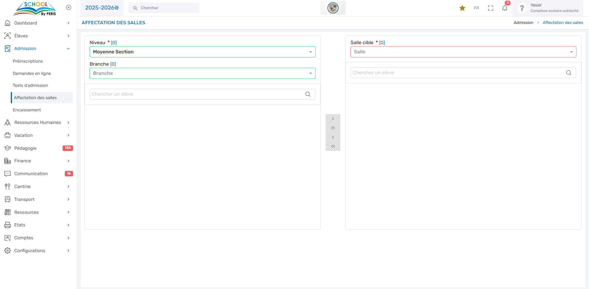This screenshot has height=289, width=589.
Task: Open Préinscriptions submenu item
Action: 28,61
